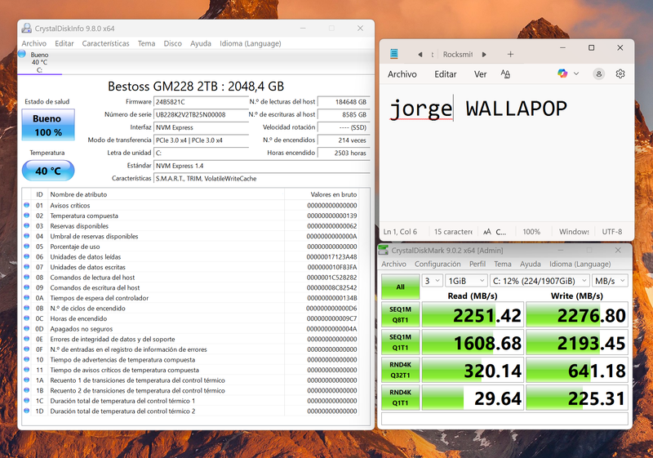
Task: Click the Bestoss GM228 2TB disk title
Action: (x=196, y=87)
